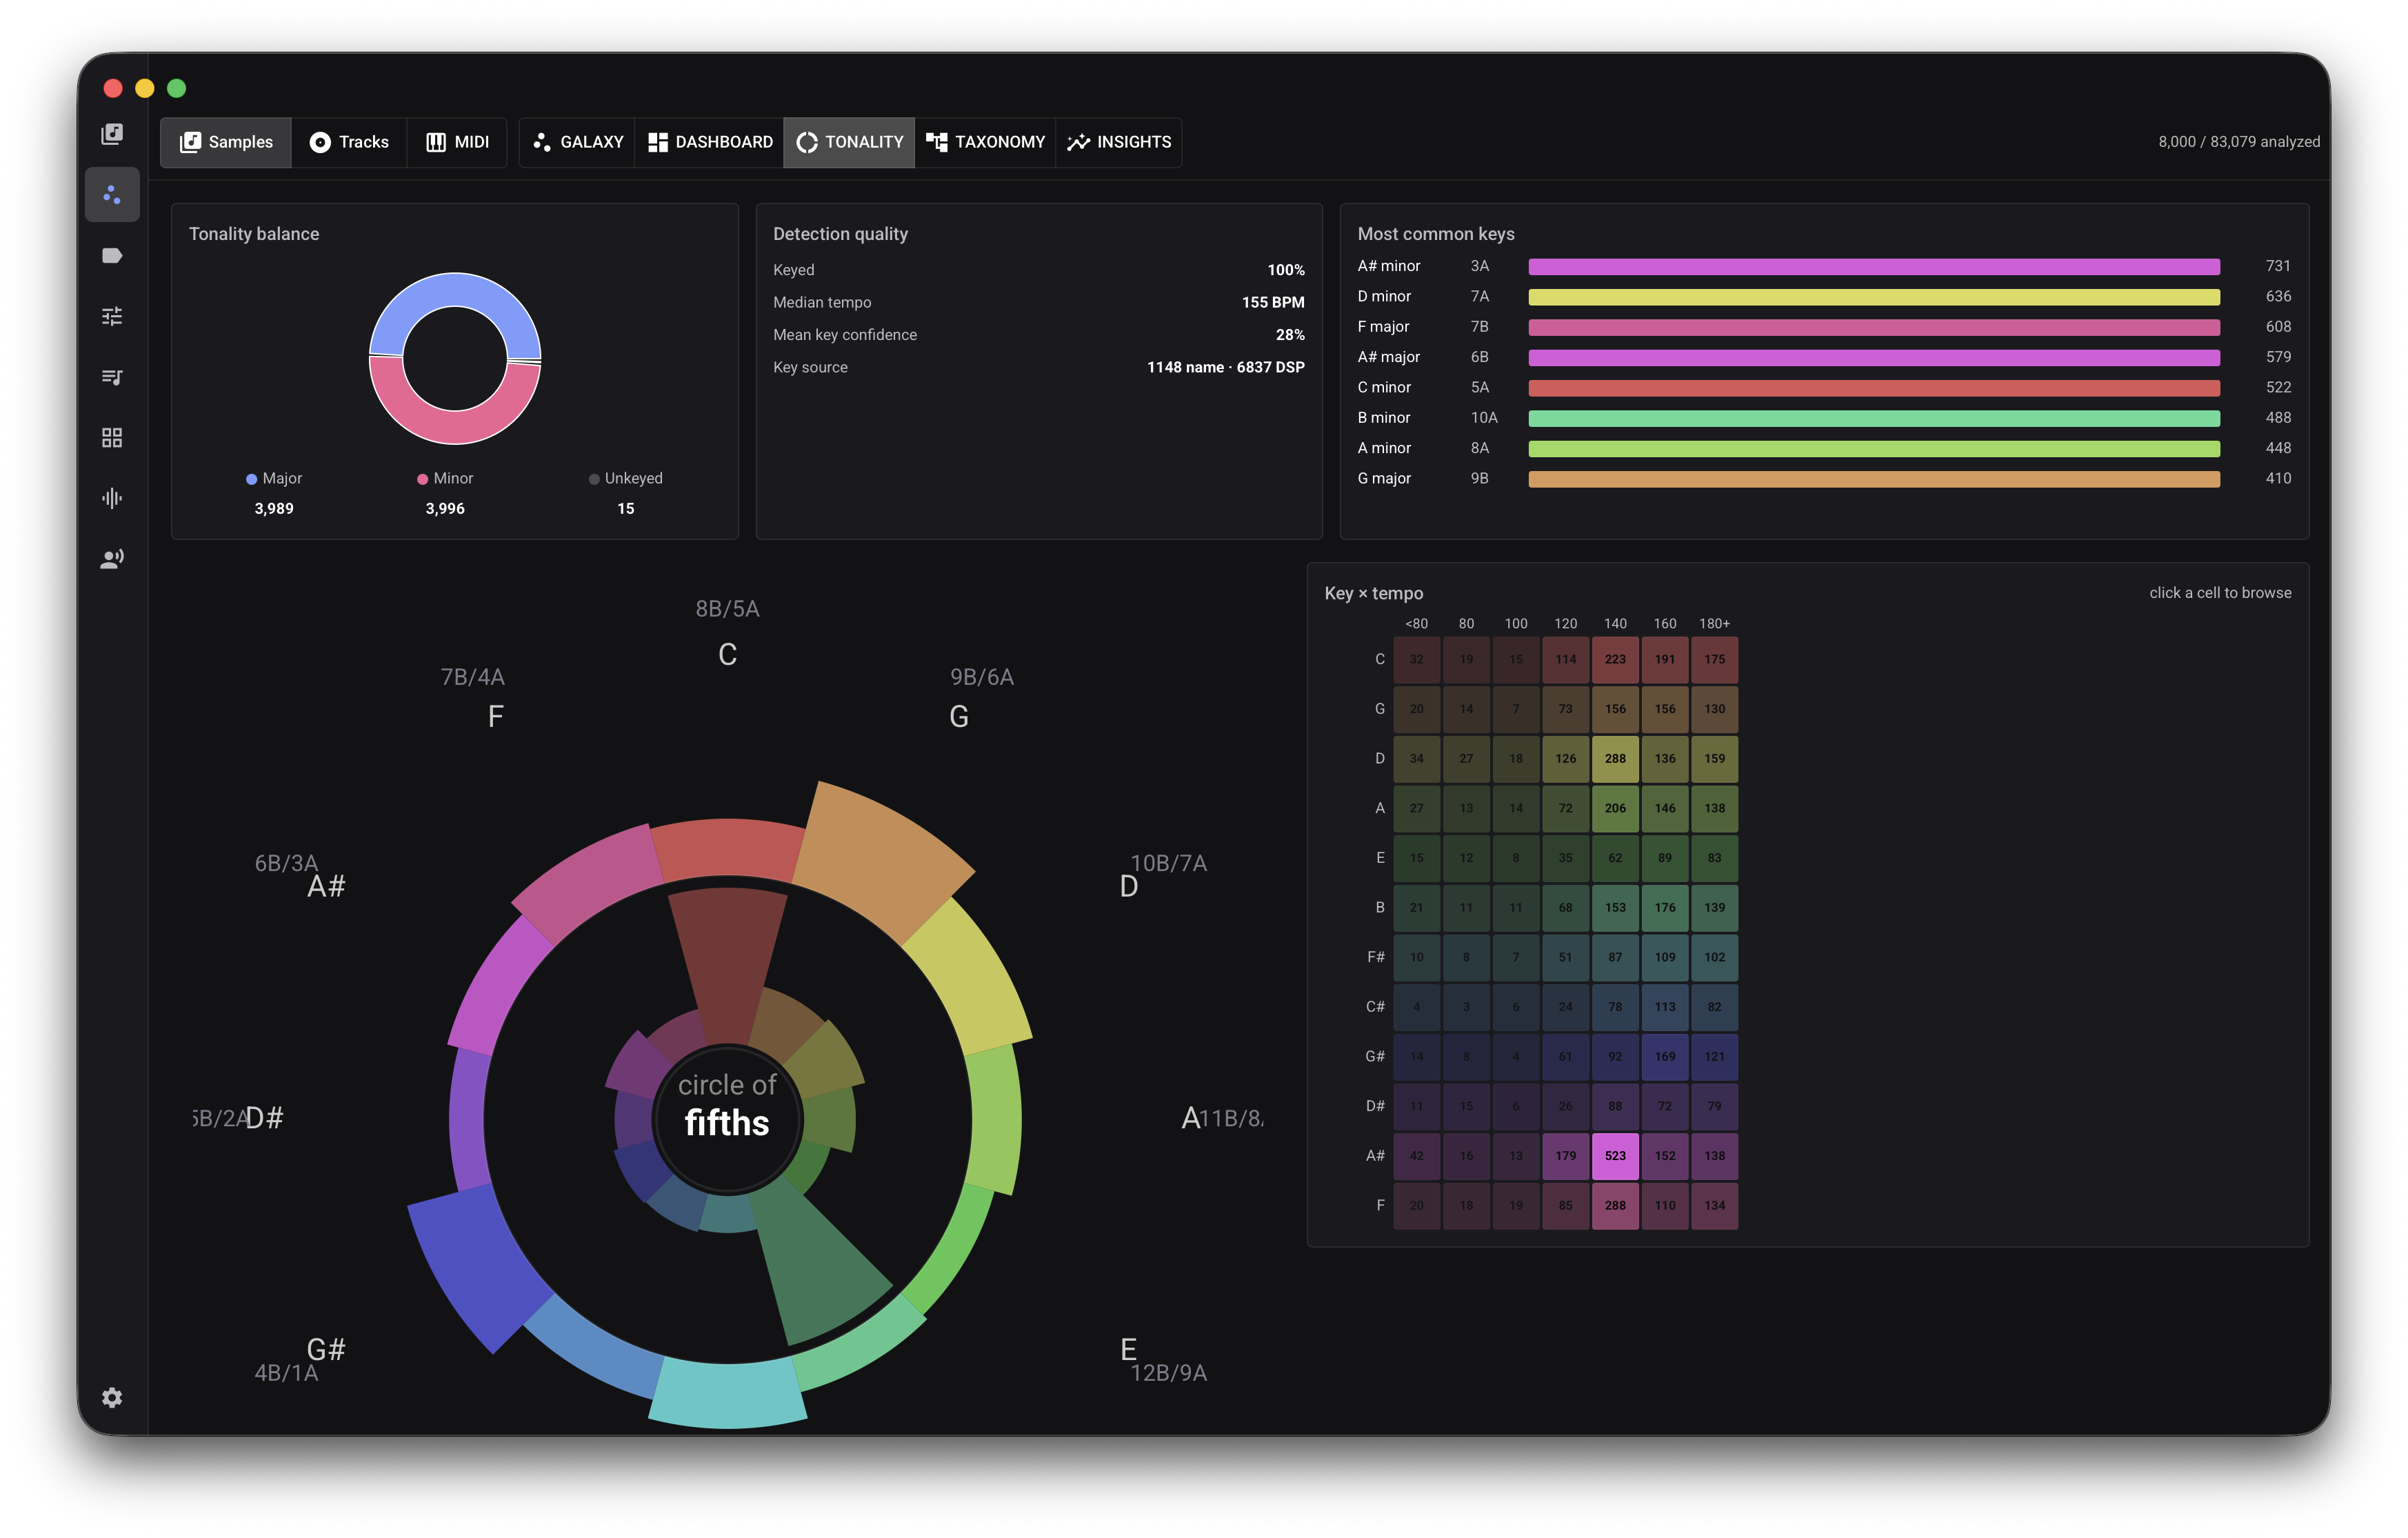
Task: Select the TONALITY view tab
Action: click(849, 142)
